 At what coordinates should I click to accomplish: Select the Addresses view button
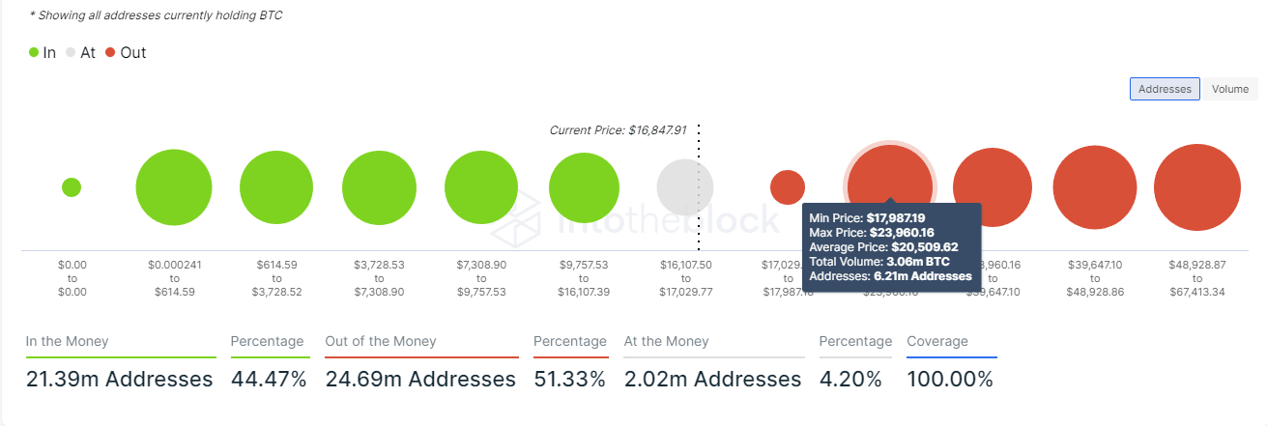[x=1165, y=89]
